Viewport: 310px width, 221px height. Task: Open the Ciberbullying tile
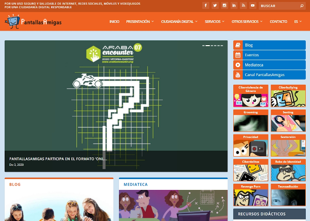288,96
